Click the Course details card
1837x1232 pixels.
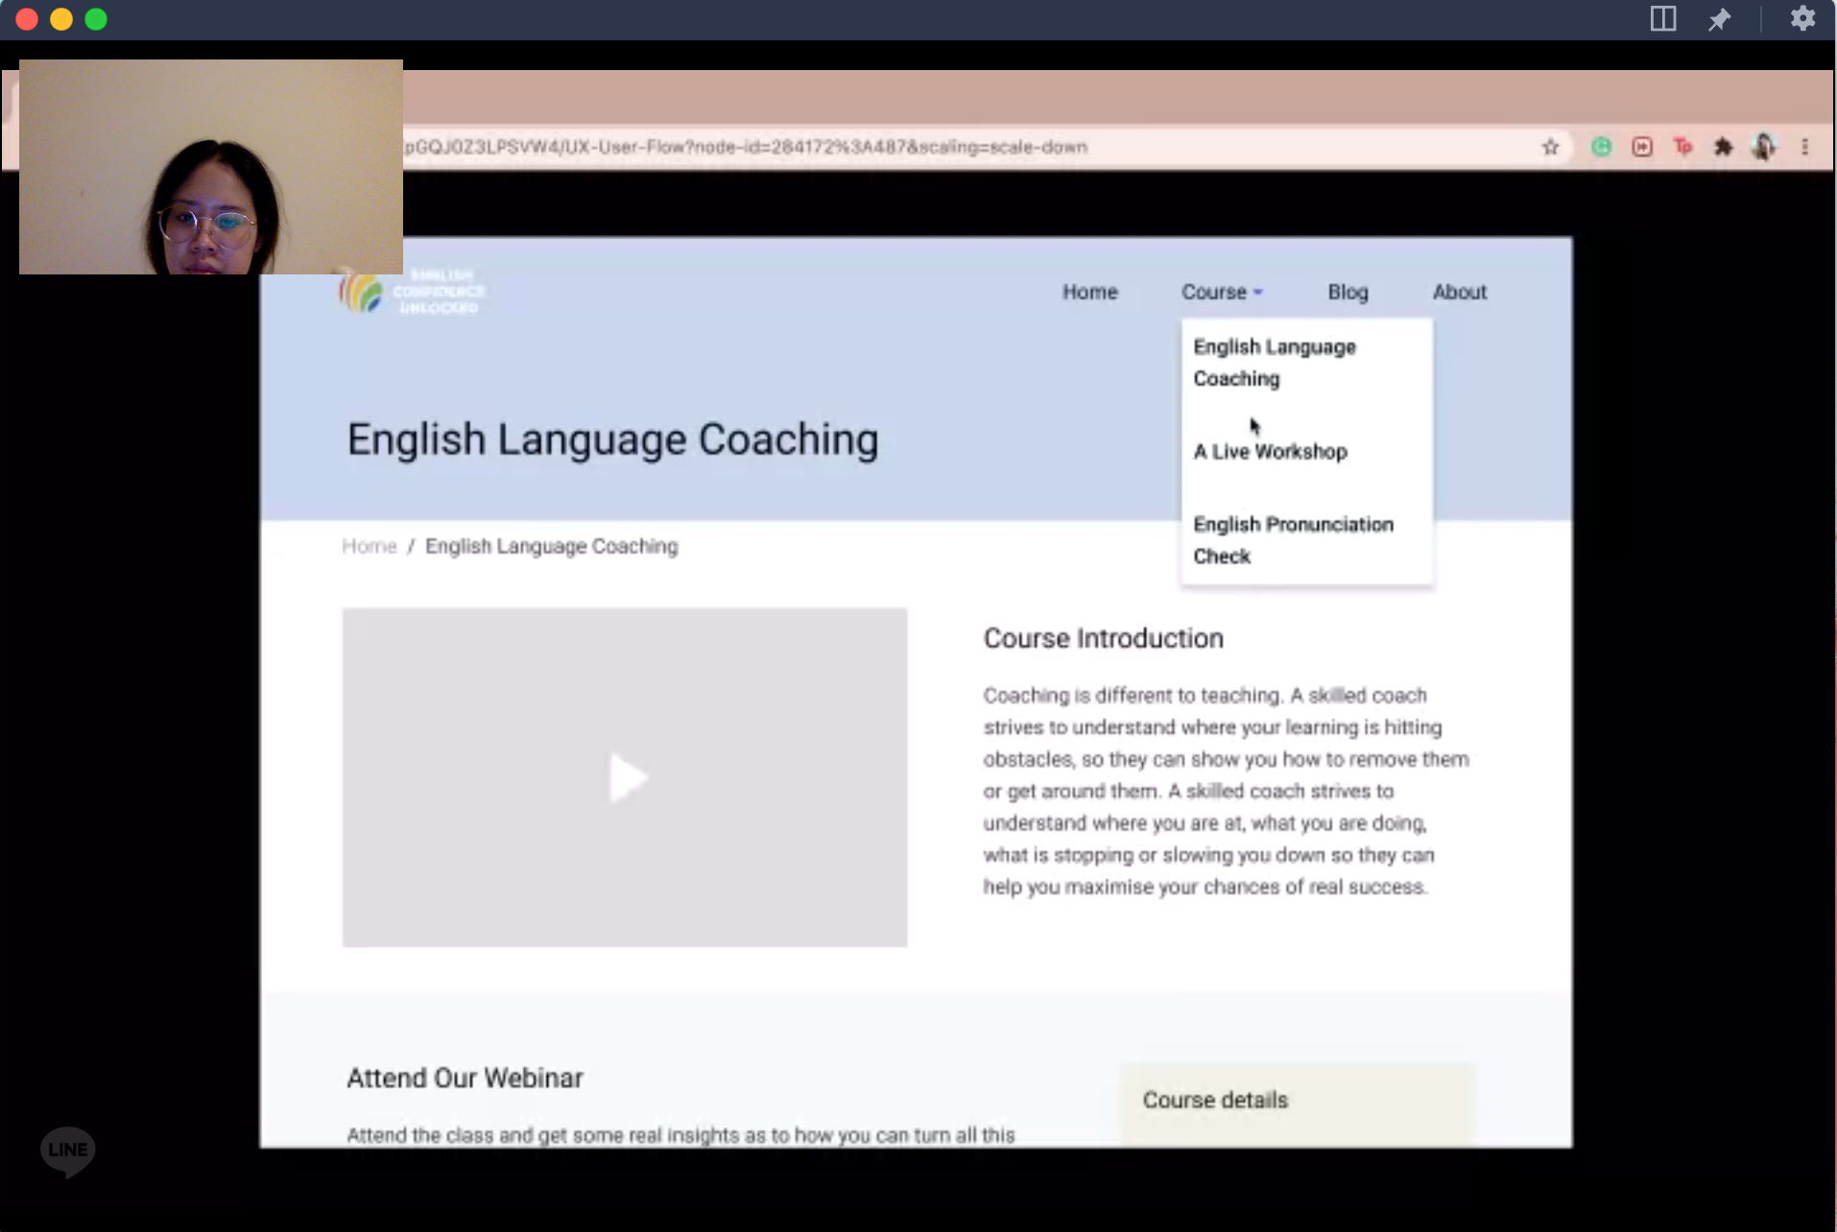(1297, 1104)
